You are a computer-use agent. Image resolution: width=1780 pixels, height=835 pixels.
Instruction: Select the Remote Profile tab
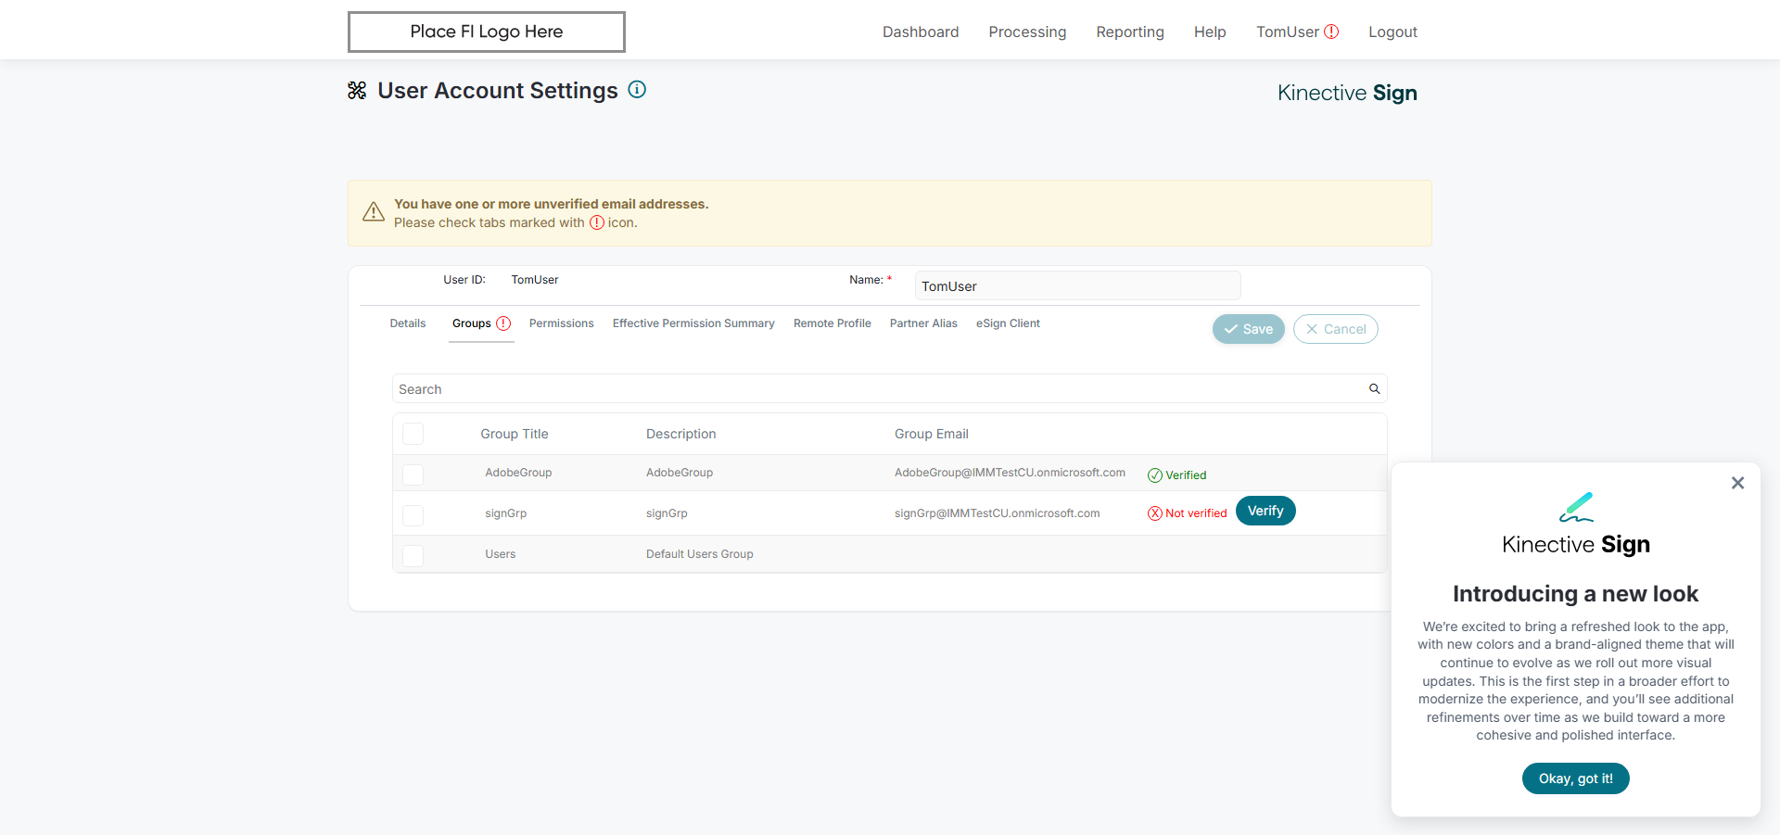click(833, 323)
